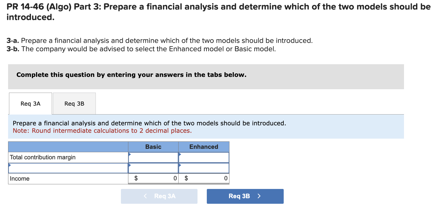Click the Req 3B navigation button
435x205 pixels.
pyautogui.click(x=245, y=196)
